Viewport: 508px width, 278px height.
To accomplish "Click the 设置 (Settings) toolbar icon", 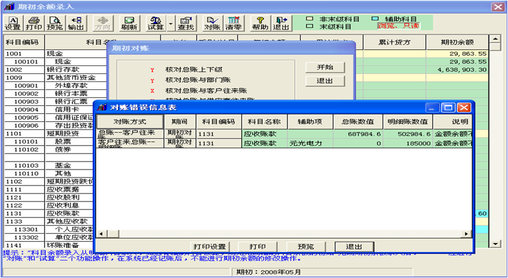I will (12, 23).
